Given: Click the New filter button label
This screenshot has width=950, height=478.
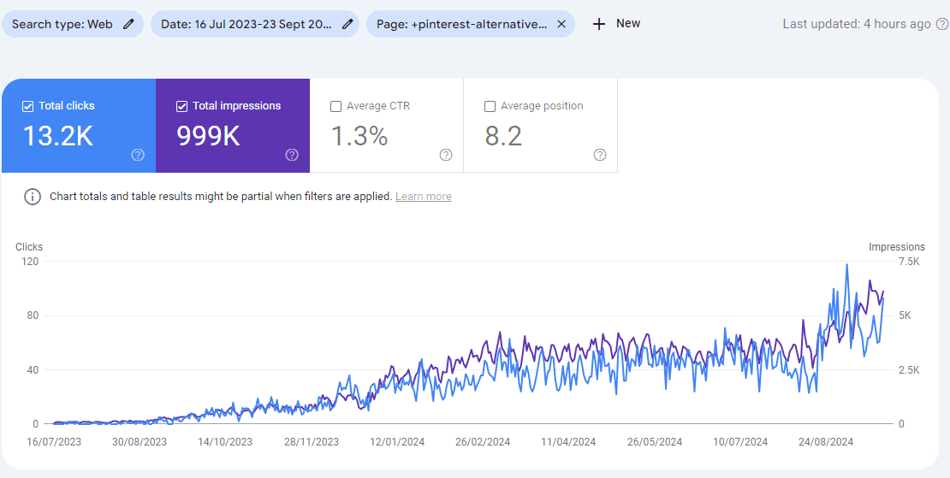Looking at the screenshot, I should 628,24.
